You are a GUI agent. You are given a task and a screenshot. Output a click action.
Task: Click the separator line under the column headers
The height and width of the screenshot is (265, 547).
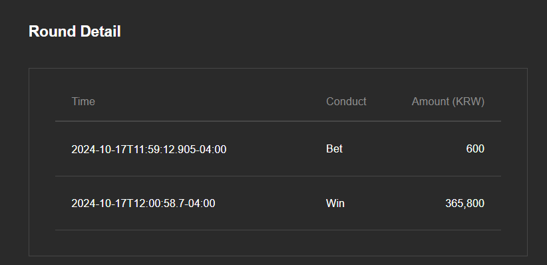[x=278, y=121]
